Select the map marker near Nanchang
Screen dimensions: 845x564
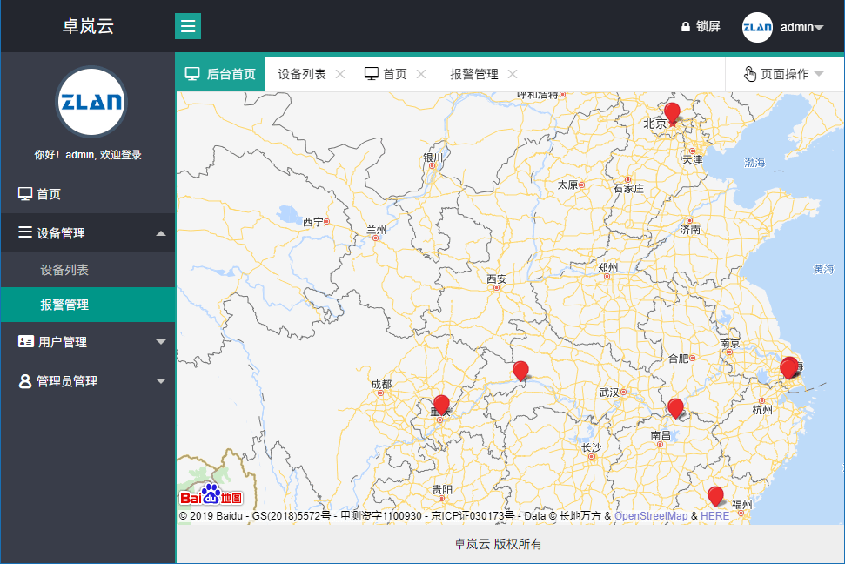tap(675, 407)
